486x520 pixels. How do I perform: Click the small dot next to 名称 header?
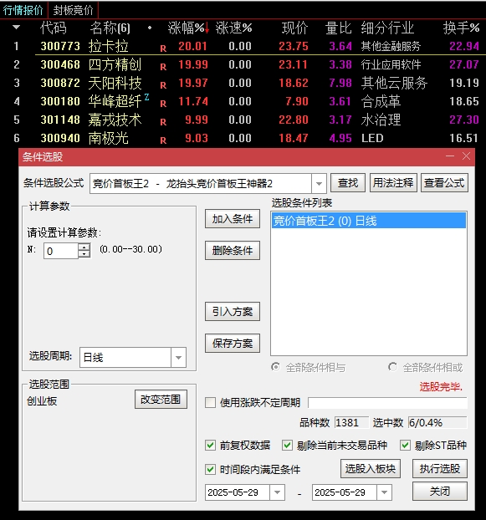[x=150, y=28]
